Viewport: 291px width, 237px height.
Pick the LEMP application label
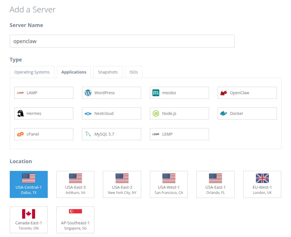pos(167,134)
